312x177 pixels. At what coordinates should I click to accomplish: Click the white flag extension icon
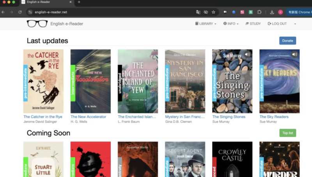(225, 12)
